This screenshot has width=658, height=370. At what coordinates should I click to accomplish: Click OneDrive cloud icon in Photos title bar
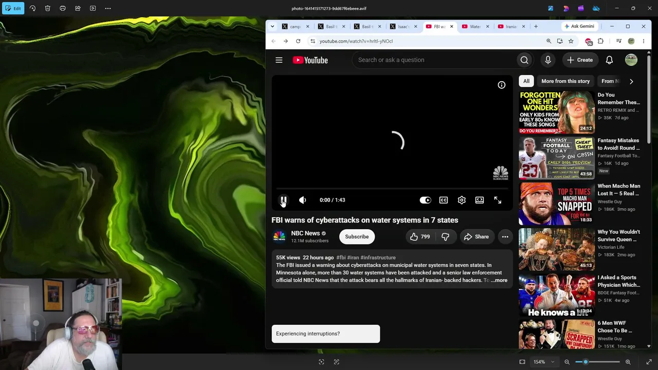596,8
